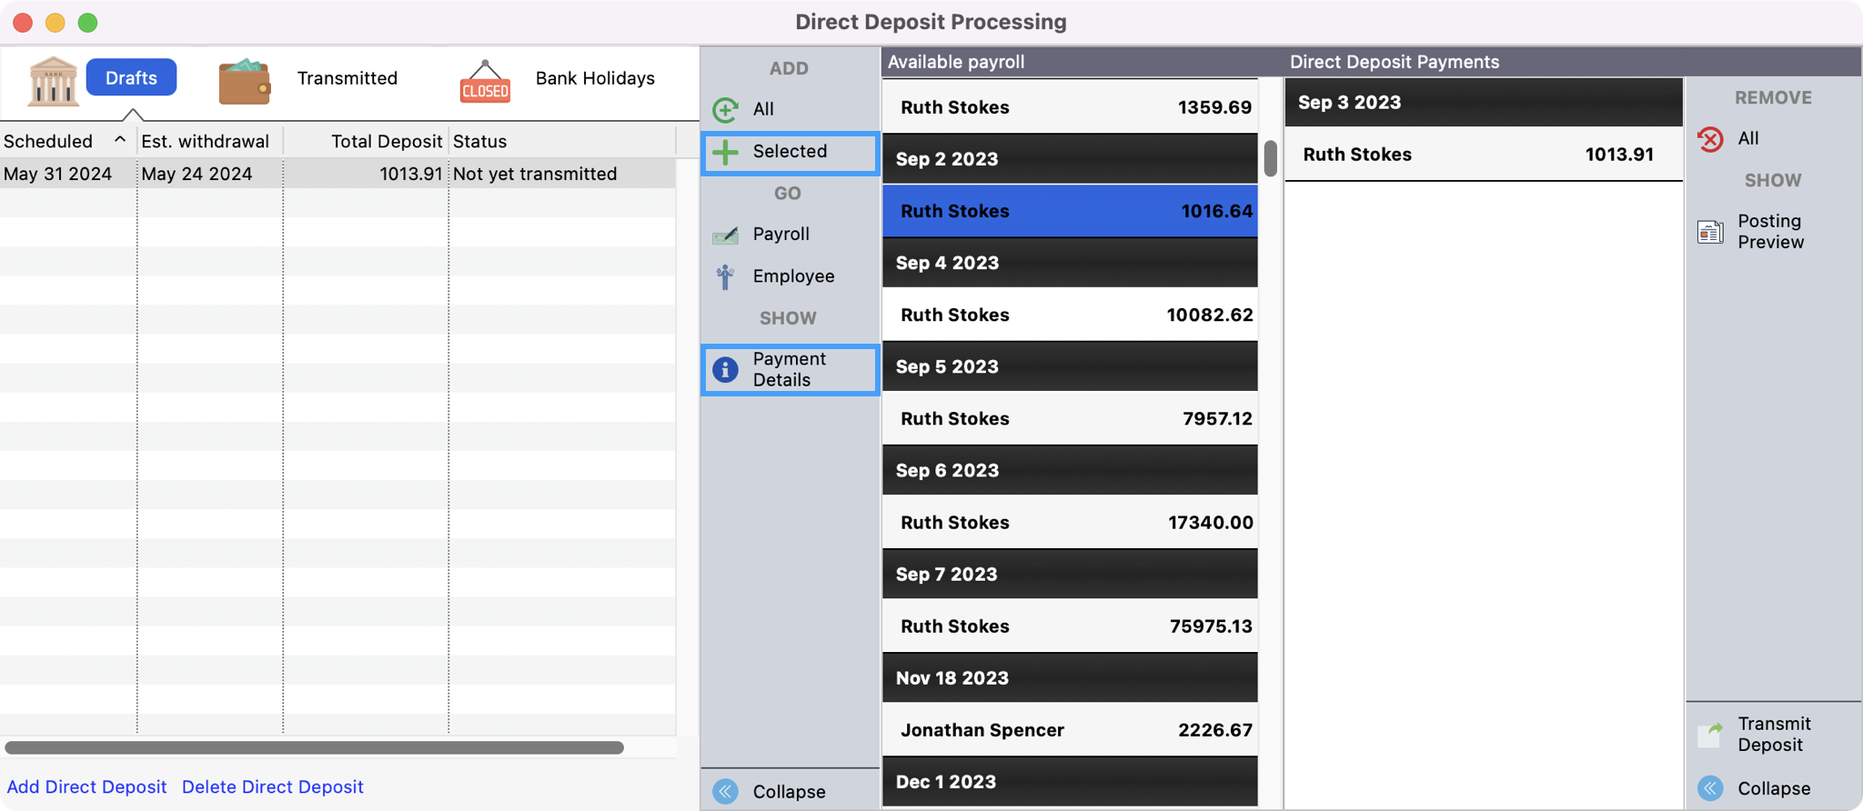
Task: Switch to the Transmitted tab
Action: (x=347, y=78)
